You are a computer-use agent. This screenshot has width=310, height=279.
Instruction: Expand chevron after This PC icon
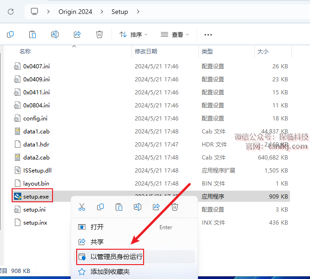[48, 12]
